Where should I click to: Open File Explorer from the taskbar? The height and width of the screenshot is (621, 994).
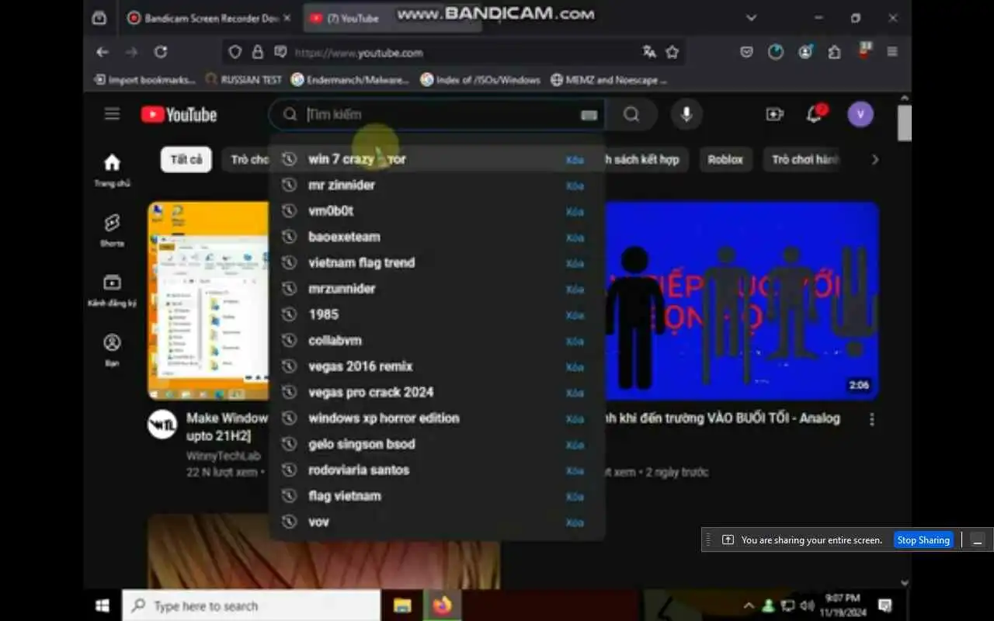pos(402,605)
